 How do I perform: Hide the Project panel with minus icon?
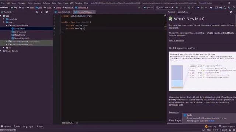pyautogui.click(x=51, y=12)
